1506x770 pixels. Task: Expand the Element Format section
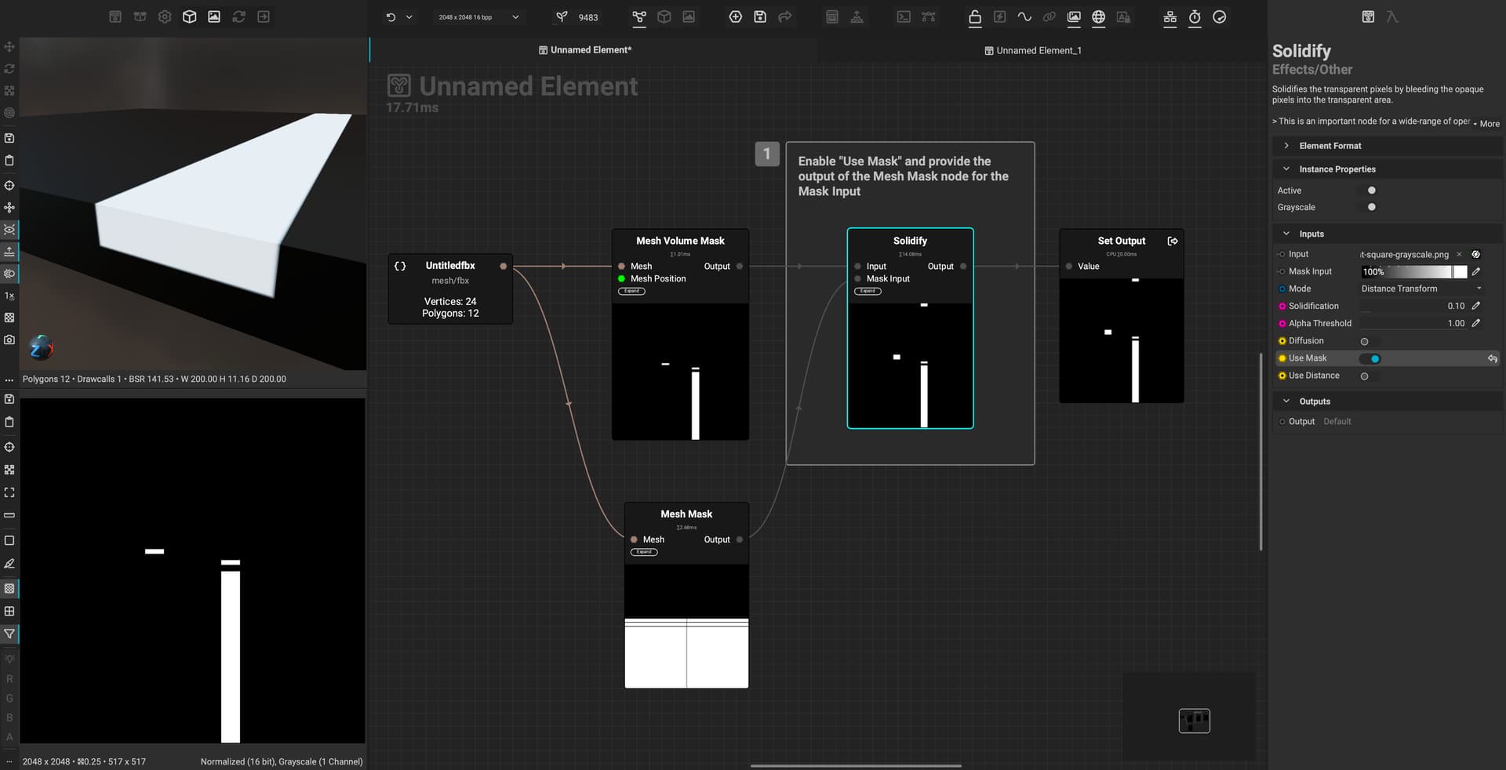(1330, 146)
